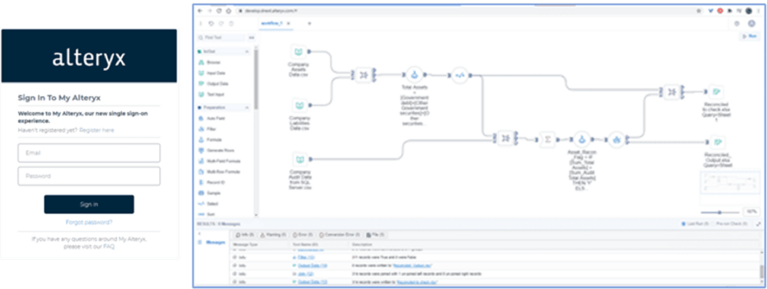
Task: Filter results by Error messages
Action: tap(302, 235)
